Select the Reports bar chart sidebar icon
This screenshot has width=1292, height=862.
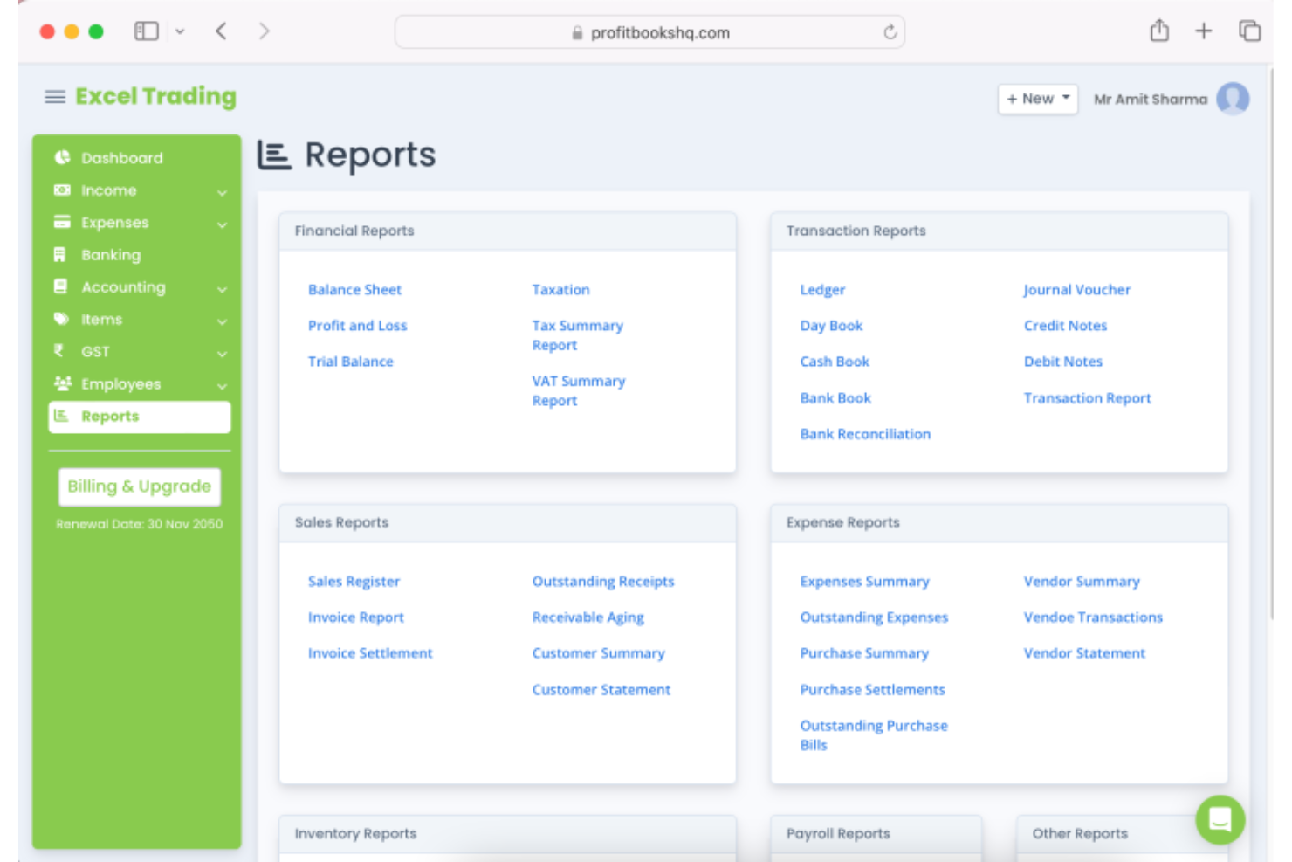click(59, 416)
